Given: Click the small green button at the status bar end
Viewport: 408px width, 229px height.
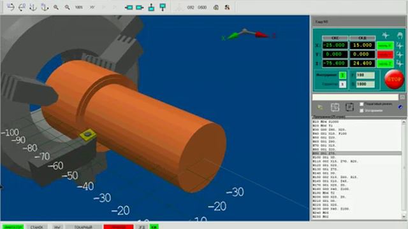Looking at the screenshot, I should coord(154,227).
